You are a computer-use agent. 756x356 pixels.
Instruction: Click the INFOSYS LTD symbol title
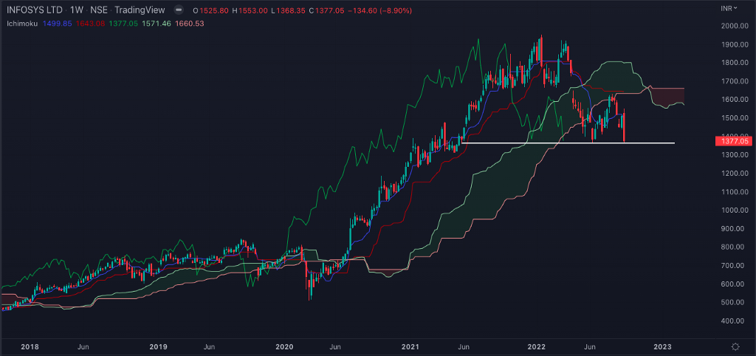click(x=34, y=10)
